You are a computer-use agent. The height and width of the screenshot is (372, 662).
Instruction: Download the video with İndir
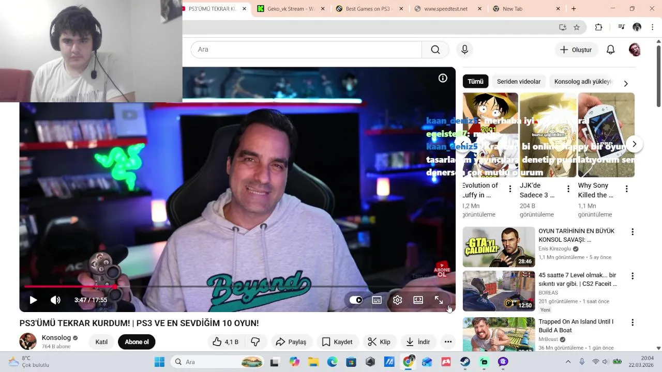[x=418, y=342]
